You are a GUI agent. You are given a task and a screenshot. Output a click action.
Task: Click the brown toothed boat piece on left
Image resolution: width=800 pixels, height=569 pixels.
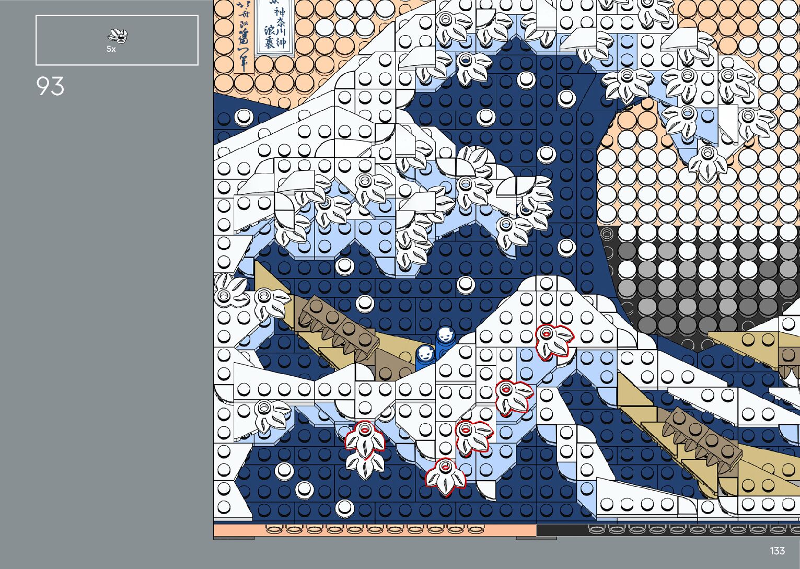click(x=337, y=327)
